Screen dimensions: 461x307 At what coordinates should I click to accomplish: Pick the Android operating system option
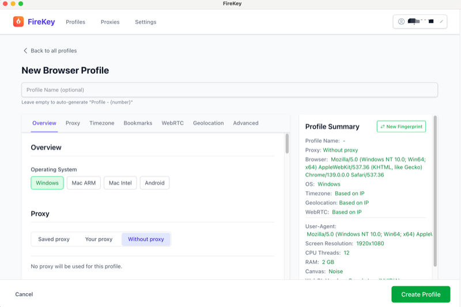(154, 183)
